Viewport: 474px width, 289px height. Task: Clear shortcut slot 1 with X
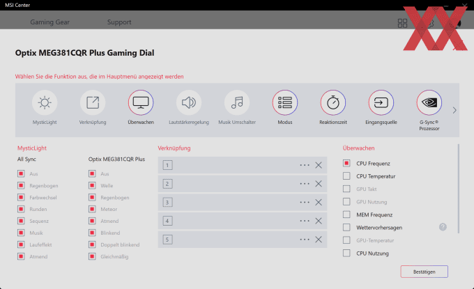pyautogui.click(x=319, y=165)
